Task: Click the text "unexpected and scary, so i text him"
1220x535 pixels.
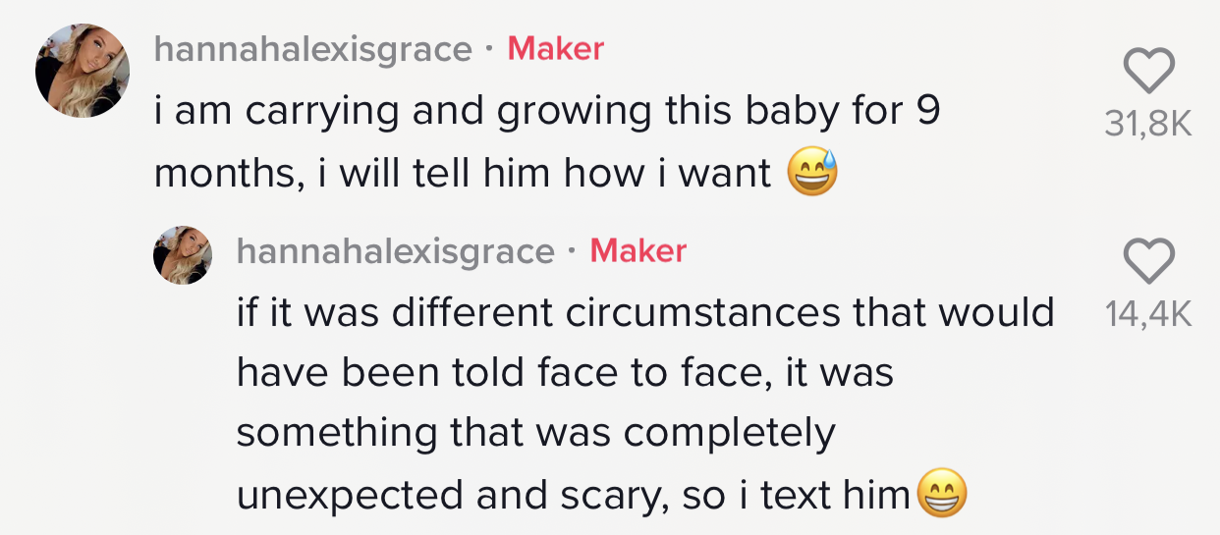Action: point(574,495)
